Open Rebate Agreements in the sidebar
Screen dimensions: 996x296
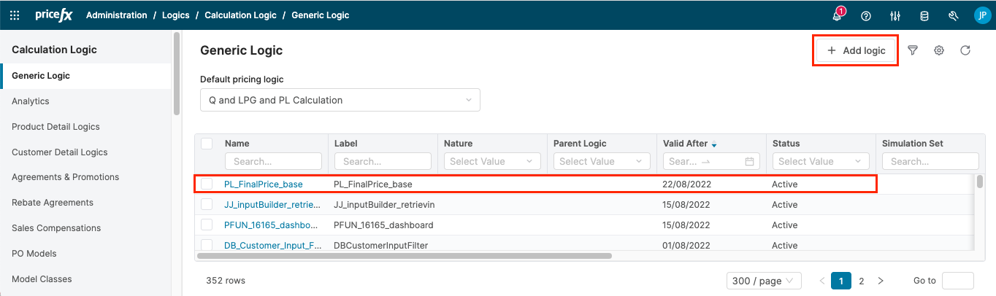coord(53,203)
